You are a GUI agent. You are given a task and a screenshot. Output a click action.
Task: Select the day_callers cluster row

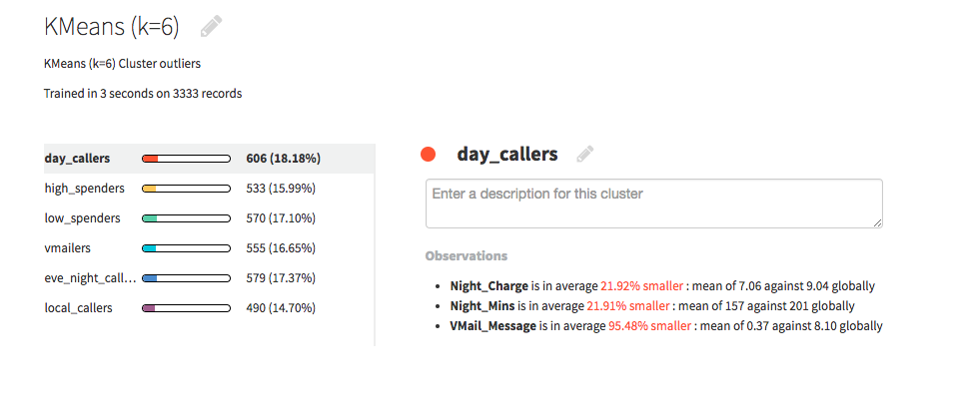209,159
